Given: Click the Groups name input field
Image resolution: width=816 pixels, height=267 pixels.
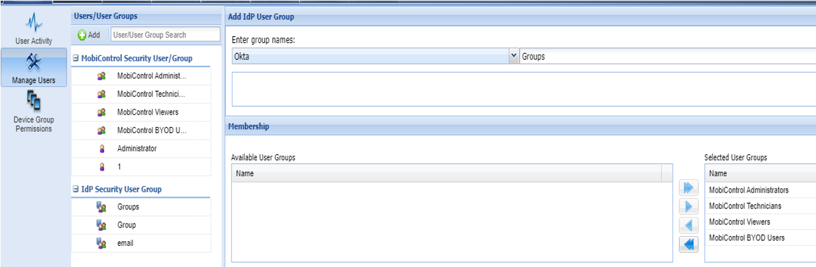Looking at the screenshot, I should 666,57.
